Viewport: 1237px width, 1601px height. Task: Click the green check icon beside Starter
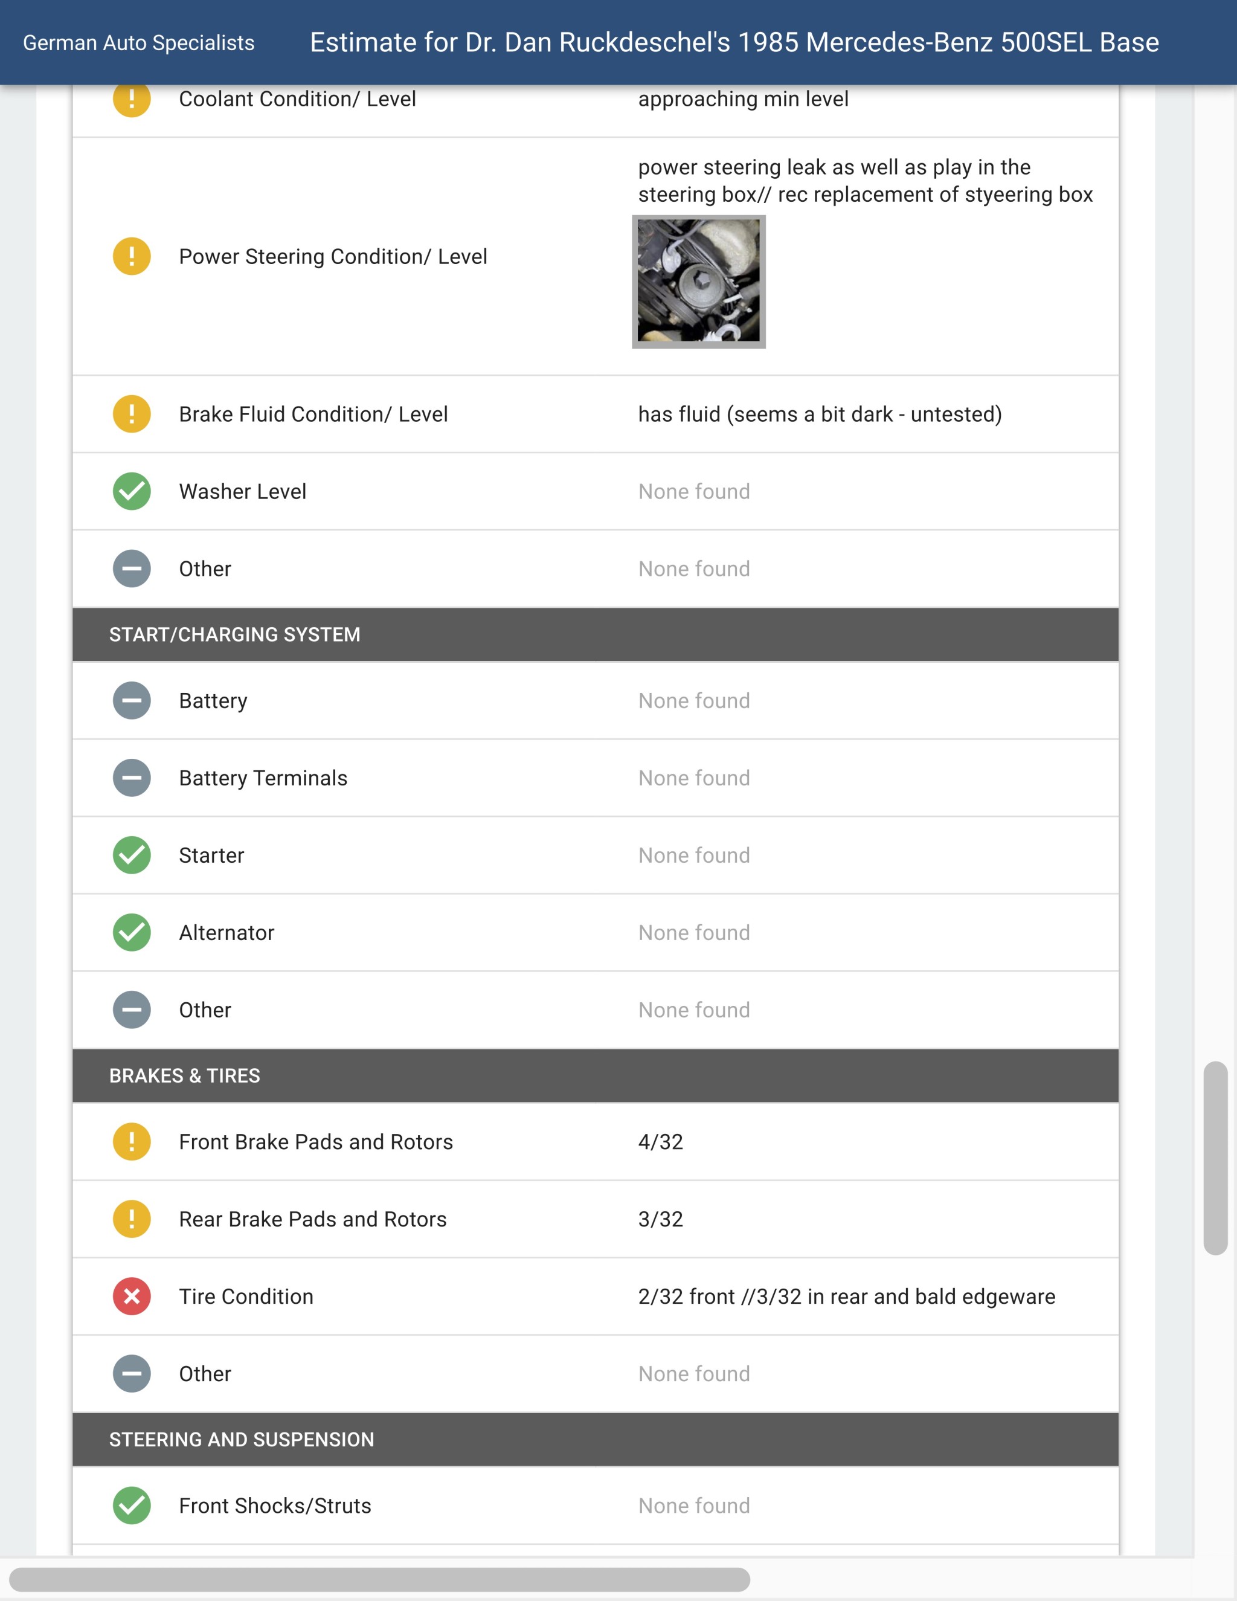pos(132,855)
